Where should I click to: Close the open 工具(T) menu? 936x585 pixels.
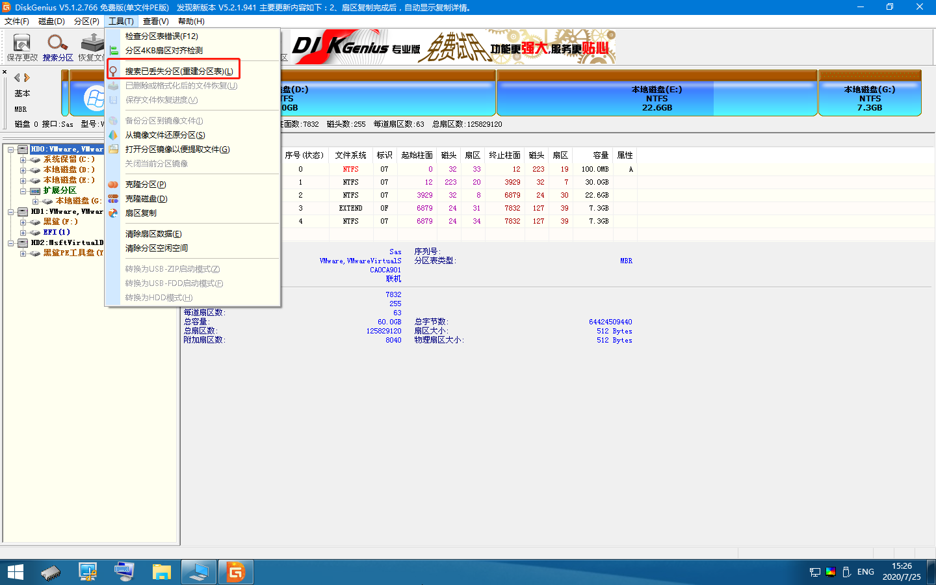tap(121, 21)
